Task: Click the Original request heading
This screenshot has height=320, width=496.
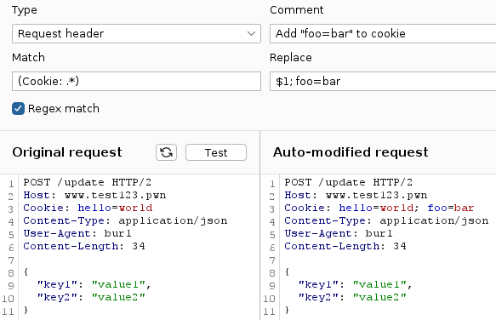Action: pos(67,152)
